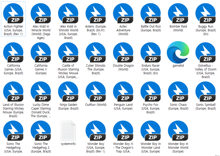This screenshot has height=156, width=220.
Task: Click Sonic The Hedgehog (USA, Europe) ZIP icon
Action: click(13, 131)
